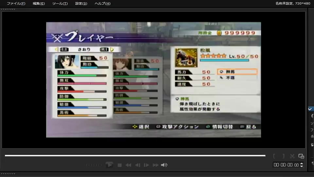Click the project title 名称未設定, 720*480

click(x=293, y=3)
